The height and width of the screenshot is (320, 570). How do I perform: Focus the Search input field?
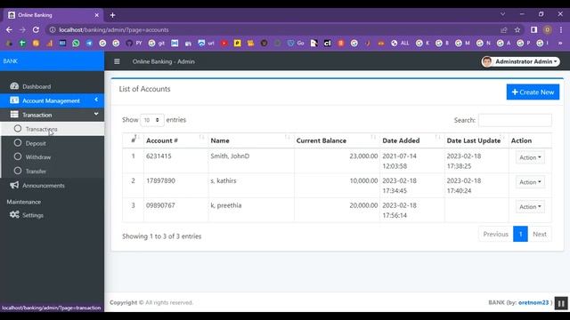click(x=515, y=120)
